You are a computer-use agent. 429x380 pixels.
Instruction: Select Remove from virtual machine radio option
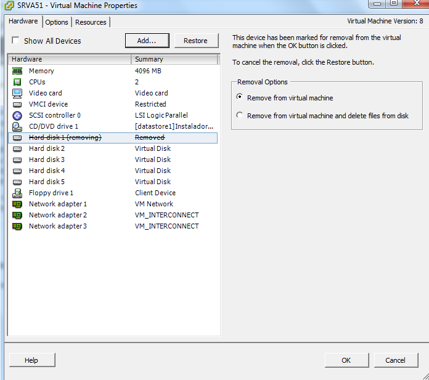click(239, 97)
